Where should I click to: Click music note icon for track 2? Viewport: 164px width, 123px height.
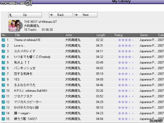(x=3, y=46)
